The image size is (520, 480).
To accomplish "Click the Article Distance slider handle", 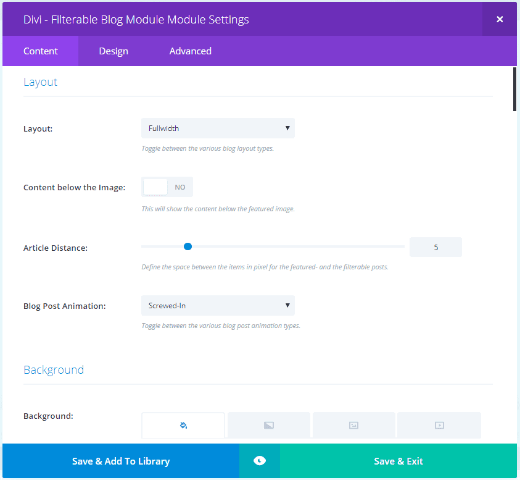I will [x=188, y=246].
